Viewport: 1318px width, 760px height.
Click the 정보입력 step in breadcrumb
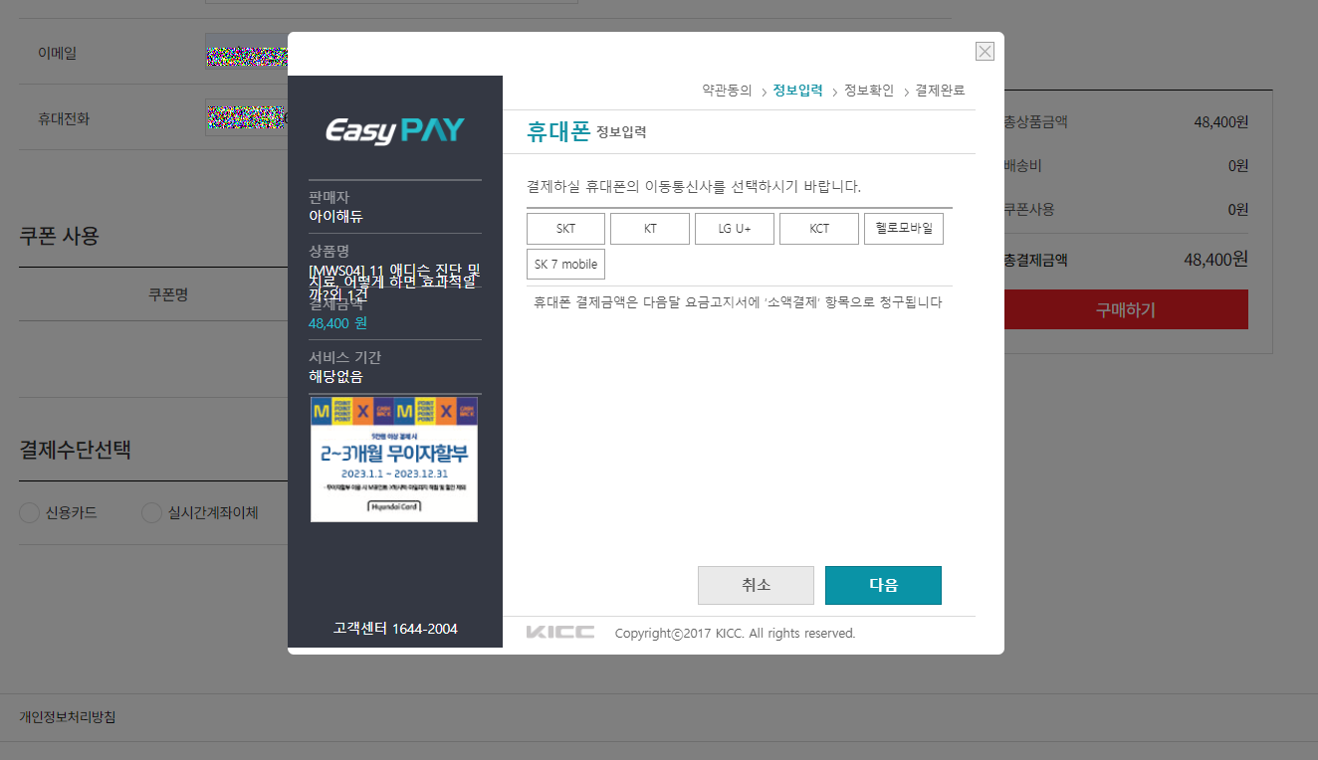click(x=797, y=91)
